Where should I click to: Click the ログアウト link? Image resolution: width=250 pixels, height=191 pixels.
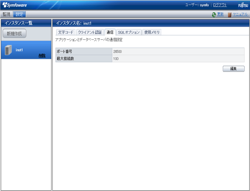pos(220,5)
